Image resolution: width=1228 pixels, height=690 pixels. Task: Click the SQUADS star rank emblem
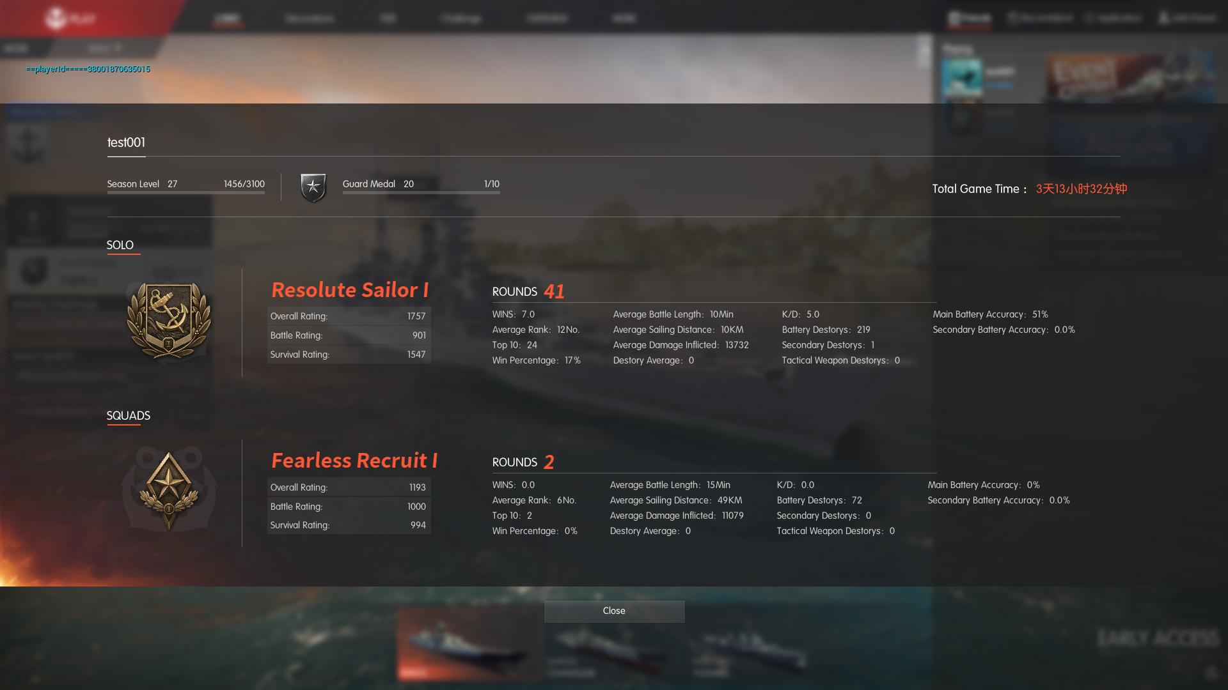(169, 491)
